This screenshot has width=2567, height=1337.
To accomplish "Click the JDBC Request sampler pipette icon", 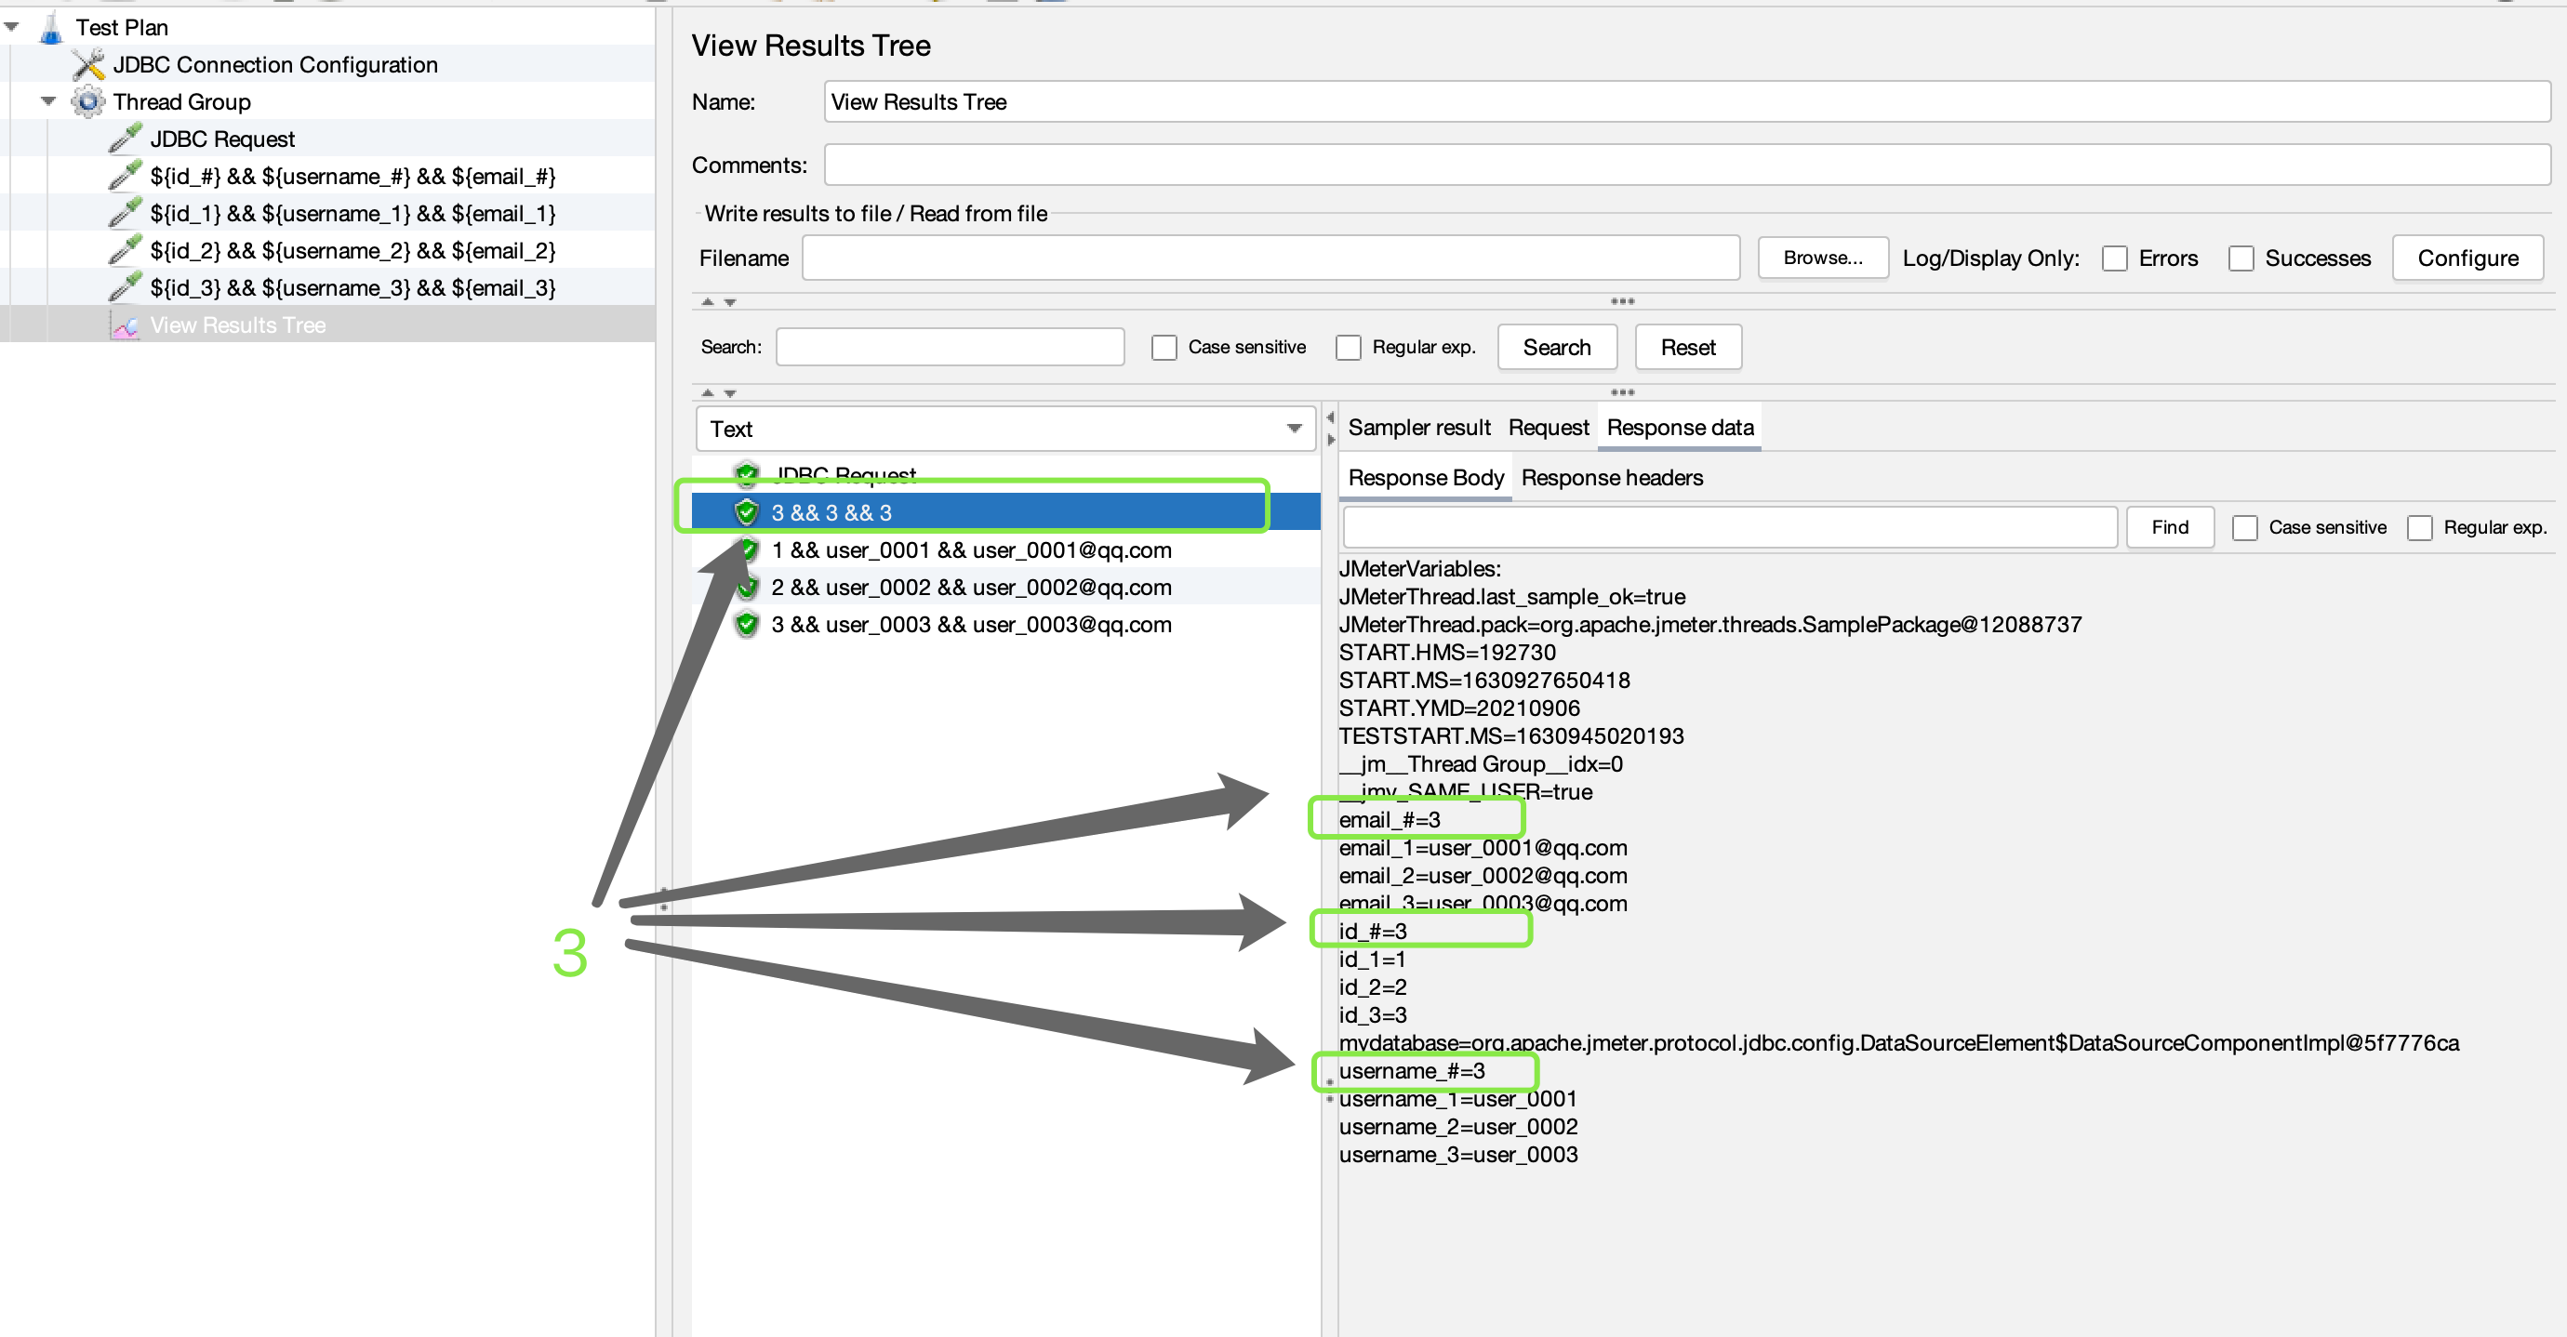I will click(x=125, y=139).
